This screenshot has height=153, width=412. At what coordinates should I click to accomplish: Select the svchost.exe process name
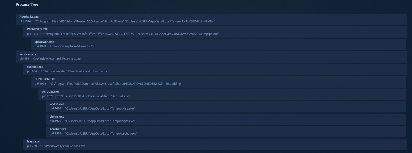[35, 67]
